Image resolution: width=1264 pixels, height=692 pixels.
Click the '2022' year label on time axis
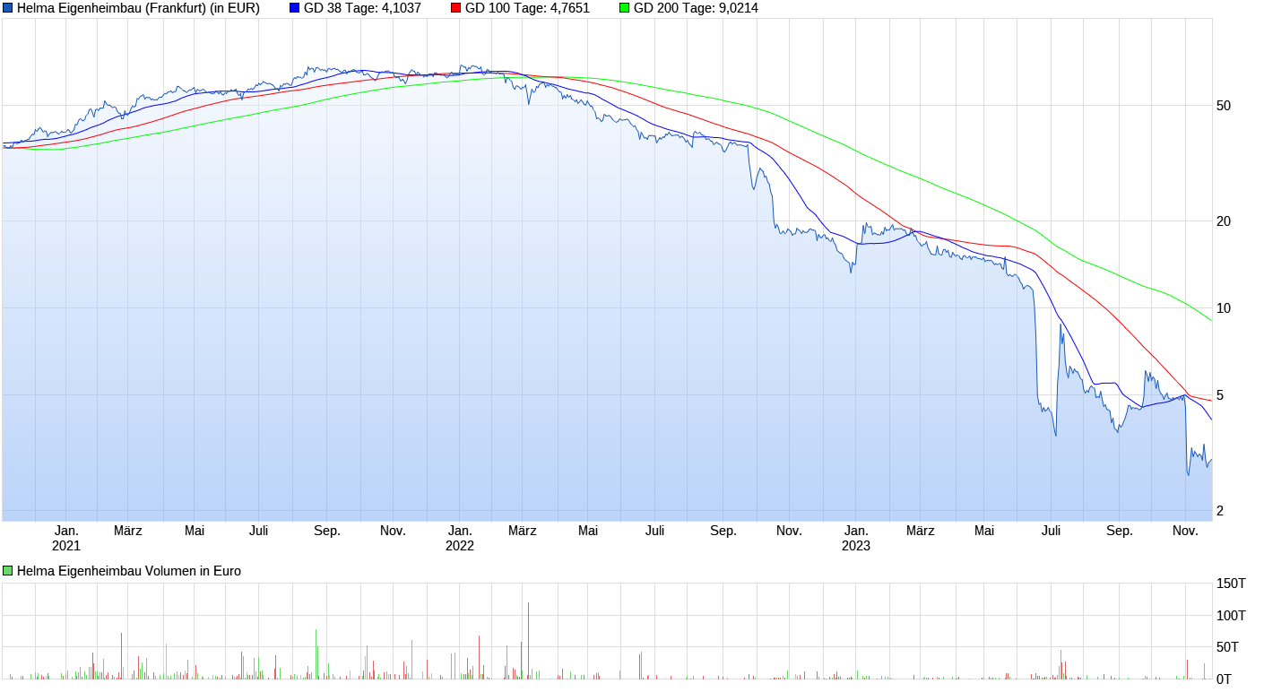(x=460, y=545)
